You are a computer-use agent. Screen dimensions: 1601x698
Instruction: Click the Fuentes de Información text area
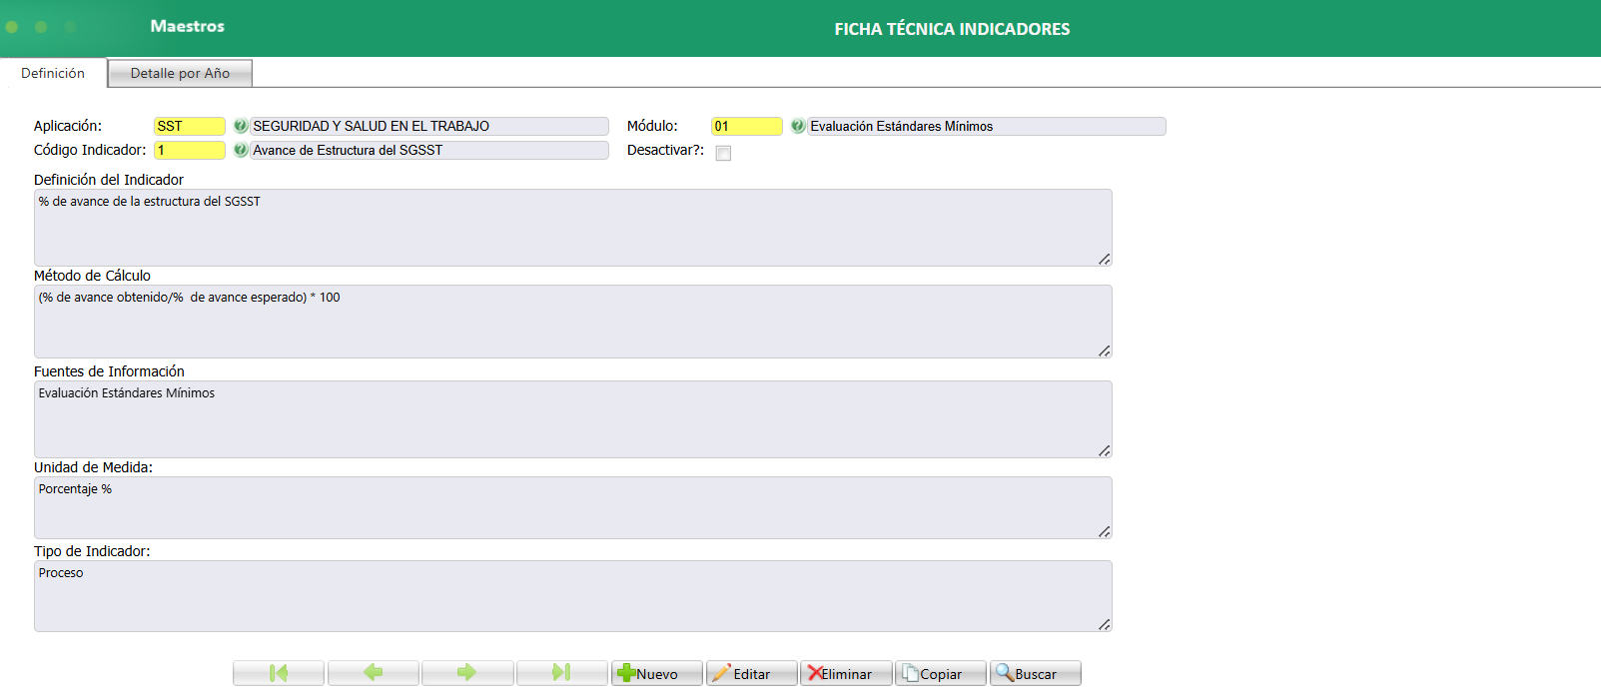click(x=573, y=419)
